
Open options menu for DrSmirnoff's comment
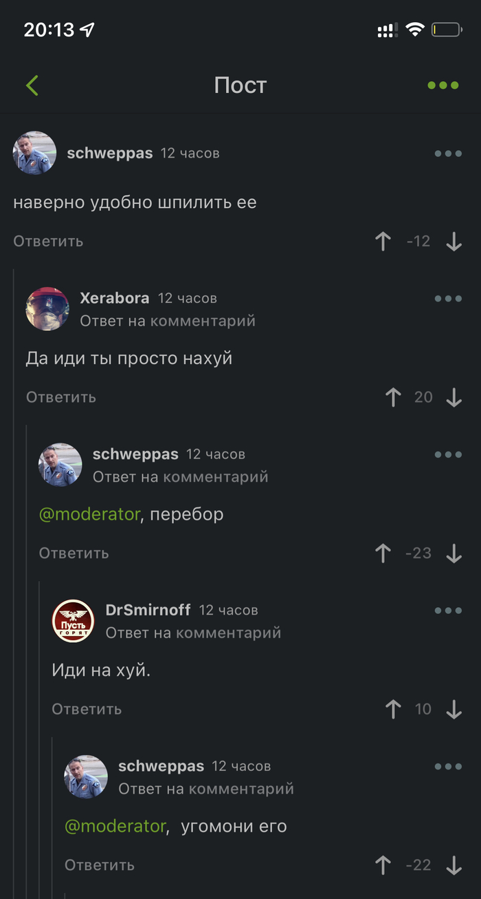coord(448,611)
